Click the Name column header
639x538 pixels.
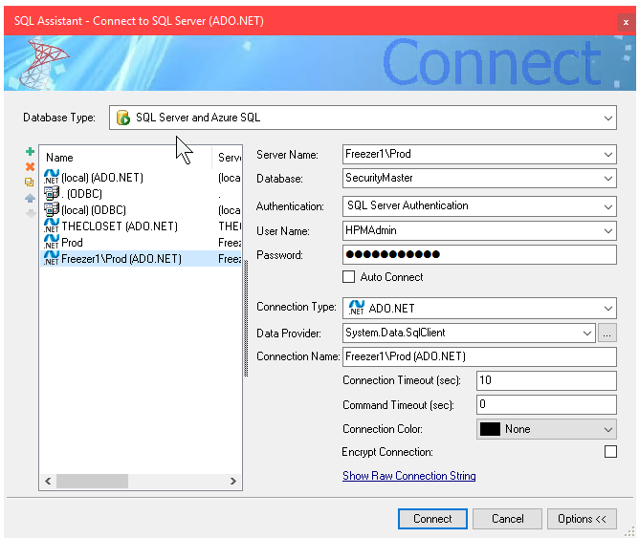tap(126, 158)
